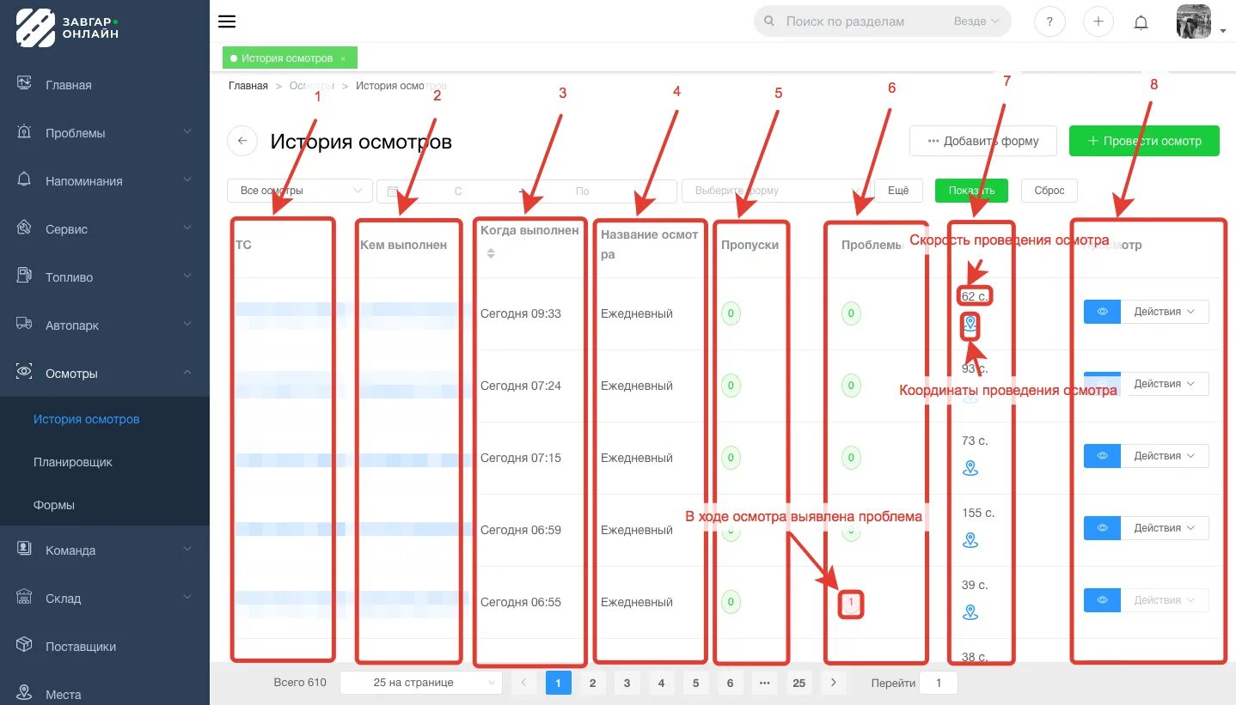Click the green Провести осмотр button

point(1144,141)
